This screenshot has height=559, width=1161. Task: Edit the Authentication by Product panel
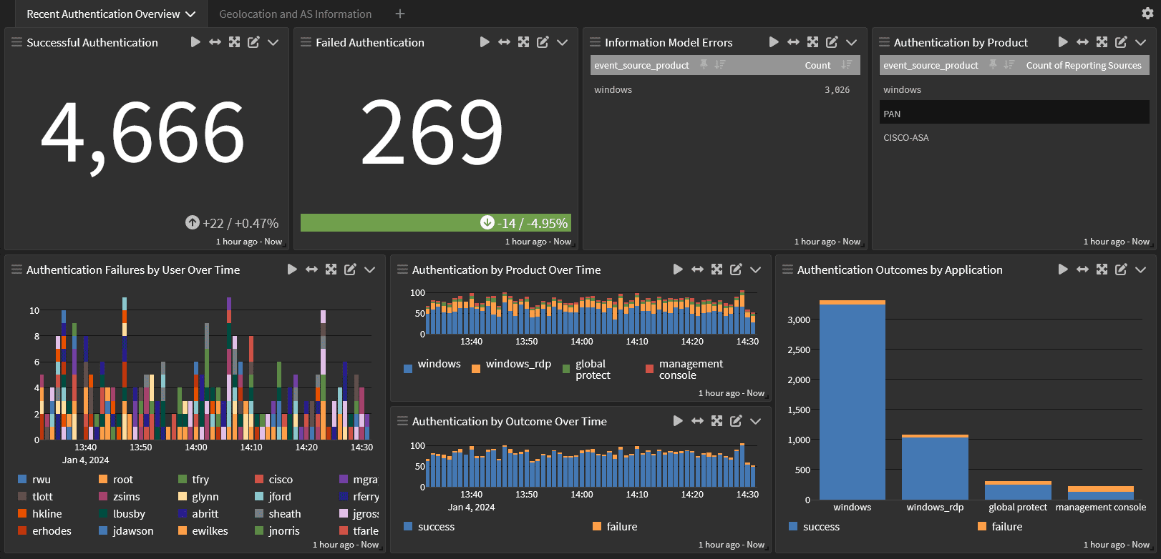pyautogui.click(x=1121, y=42)
